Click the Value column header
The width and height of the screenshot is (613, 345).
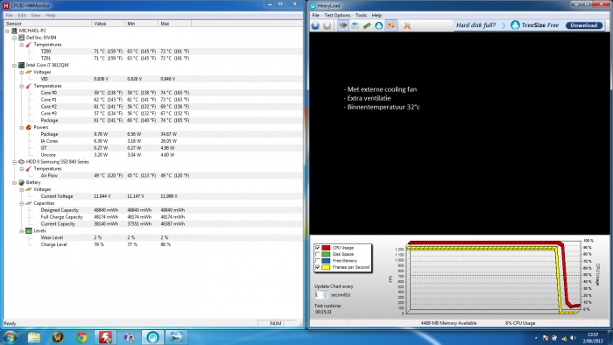tap(108, 24)
